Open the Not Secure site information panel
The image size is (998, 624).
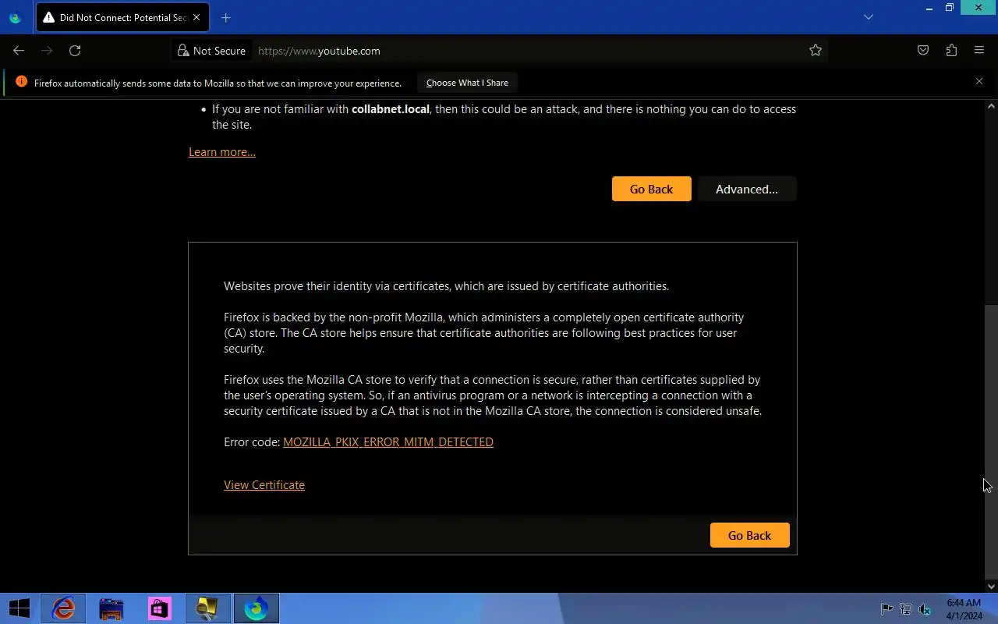(211, 51)
